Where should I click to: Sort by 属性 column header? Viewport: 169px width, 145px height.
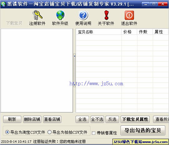(x=160, y=32)
